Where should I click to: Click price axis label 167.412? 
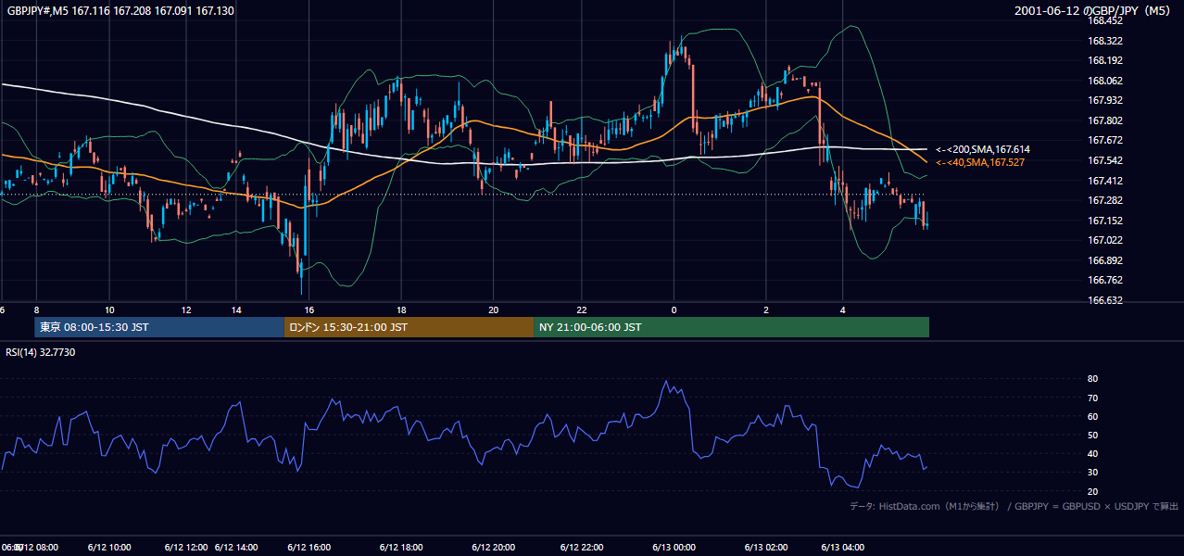pos(1104,181)
